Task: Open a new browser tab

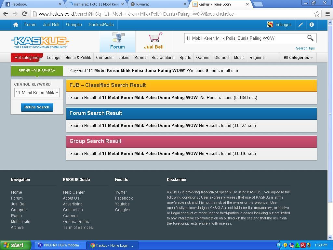Action: [x=258, y=4]
